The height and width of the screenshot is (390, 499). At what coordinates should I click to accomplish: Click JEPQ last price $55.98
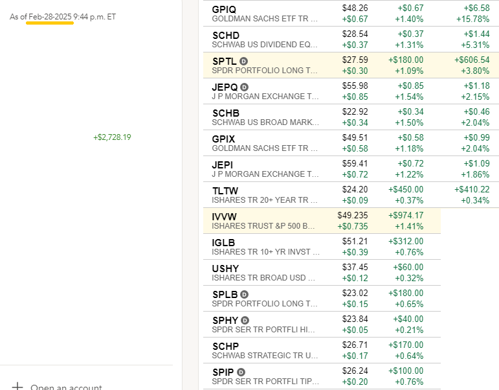(355, 86)
